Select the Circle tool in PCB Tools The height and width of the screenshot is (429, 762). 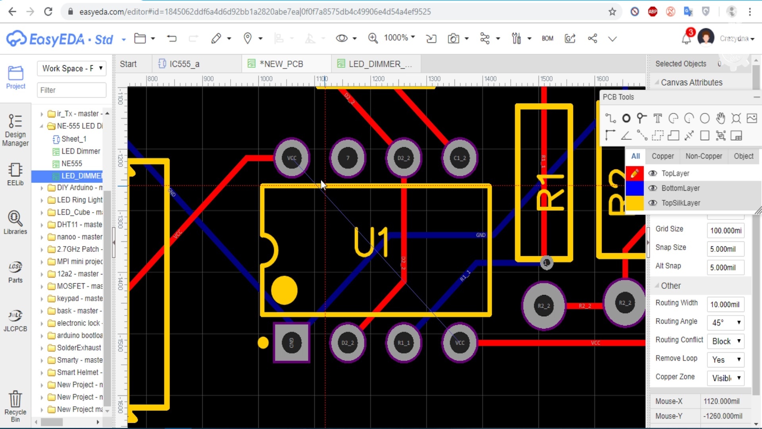coord(704,118)
